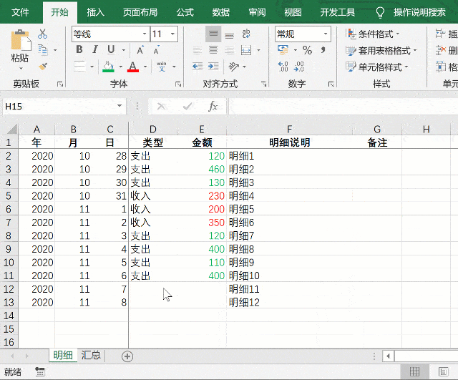This screenshot has height=380, width=458.
Task: Switch to 审阅 Review tab
Action: [258, 12]
